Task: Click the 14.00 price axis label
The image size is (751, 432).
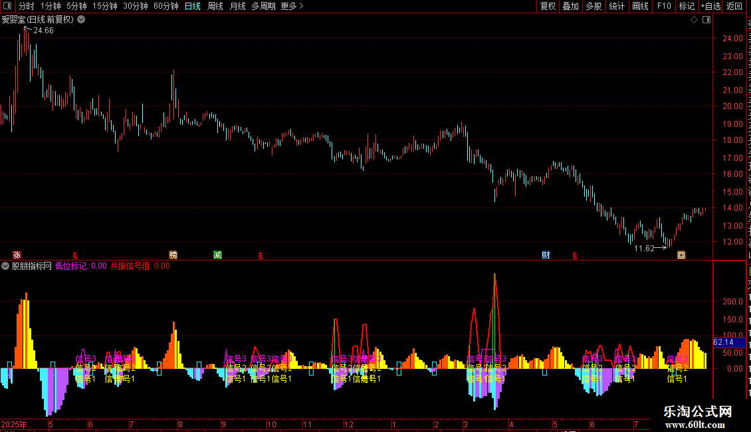Action: click(733, 208)
